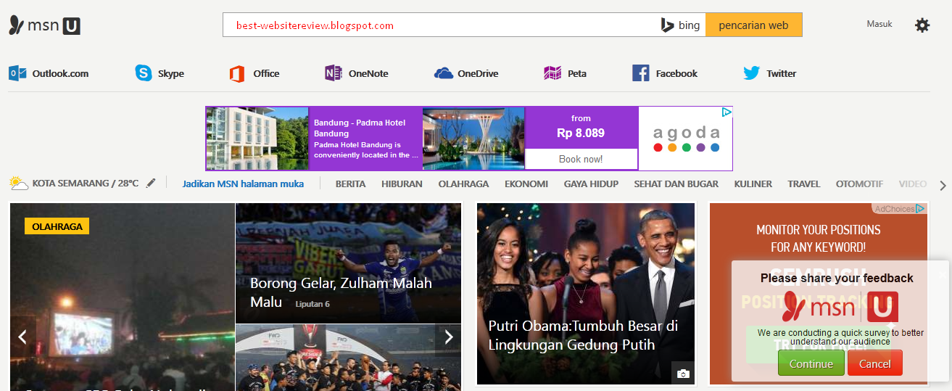Click AdChoices label on the right ad
Image resolution: width=952 pixels, height=391 pixels.
coord(899,209)
